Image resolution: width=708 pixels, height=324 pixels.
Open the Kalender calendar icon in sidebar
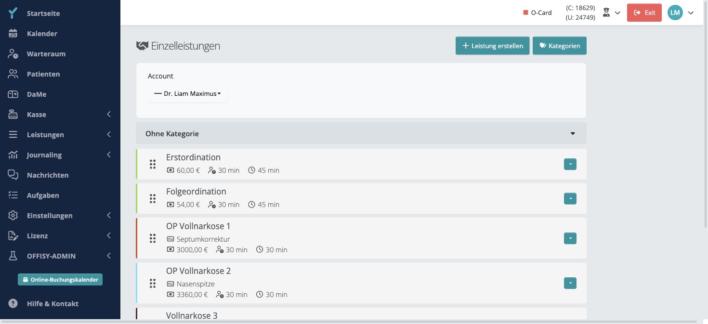[x=13, y=34]
